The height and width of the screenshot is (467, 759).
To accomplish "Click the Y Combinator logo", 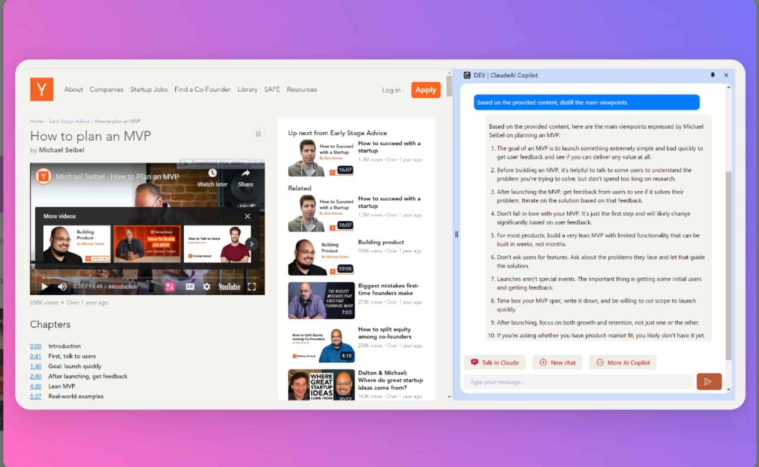I will [41, 89].
